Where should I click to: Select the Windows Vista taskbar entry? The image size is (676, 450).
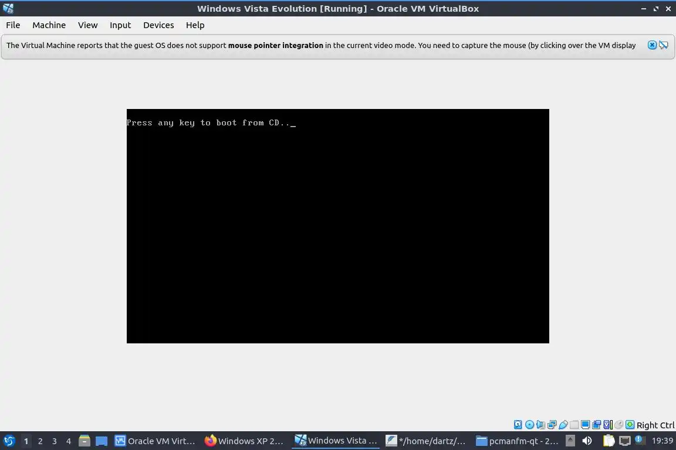(x=336, y=441)
